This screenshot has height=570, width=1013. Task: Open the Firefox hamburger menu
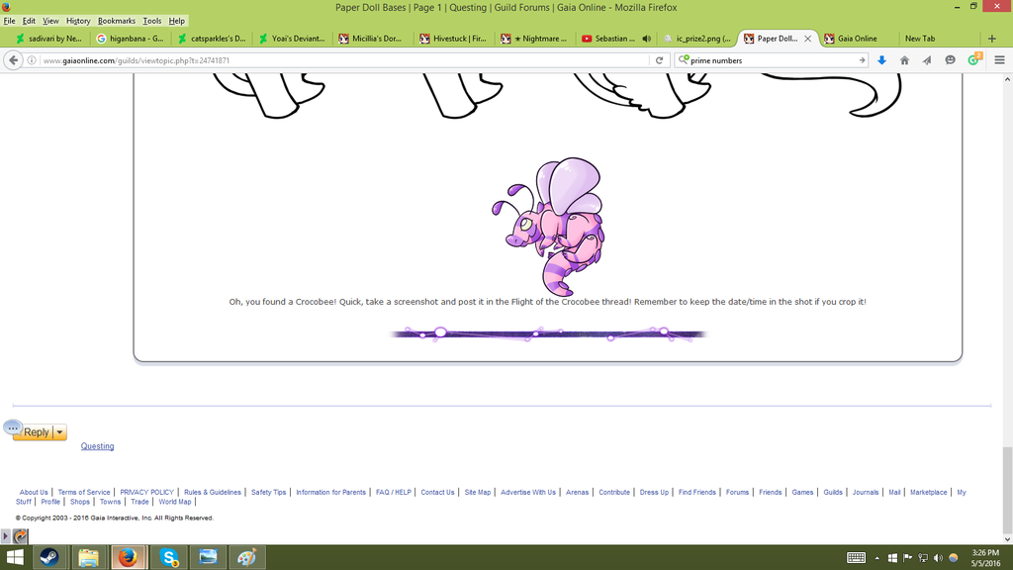click(999, 60)
